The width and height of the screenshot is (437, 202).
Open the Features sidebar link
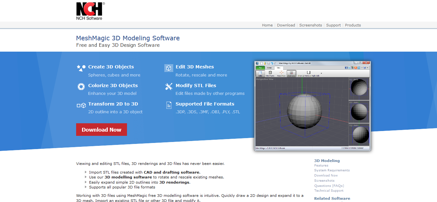click(x=321, y=166)
